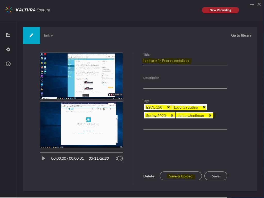Start a New Recording
This screenshot has width=264, height=198.
point(220,10)
